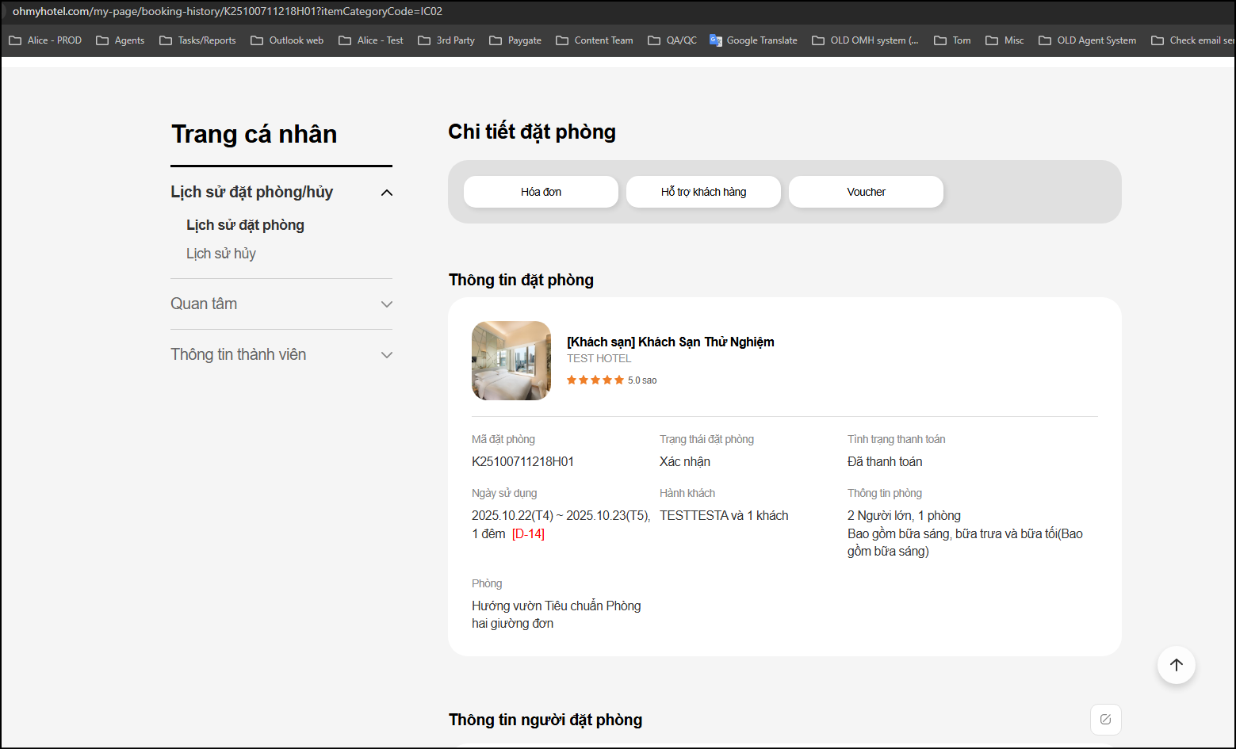Click the Hóa đơn button
Screen dimensions: 1236x749
(541, 192)
